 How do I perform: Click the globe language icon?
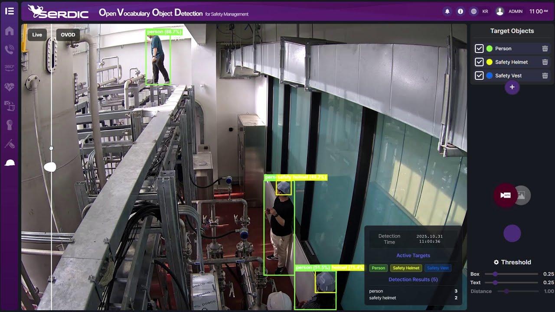pyautogui.click(x=473, y=11)
